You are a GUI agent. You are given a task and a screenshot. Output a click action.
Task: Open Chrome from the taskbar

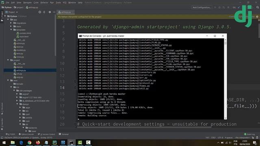(x=30, y=142)
